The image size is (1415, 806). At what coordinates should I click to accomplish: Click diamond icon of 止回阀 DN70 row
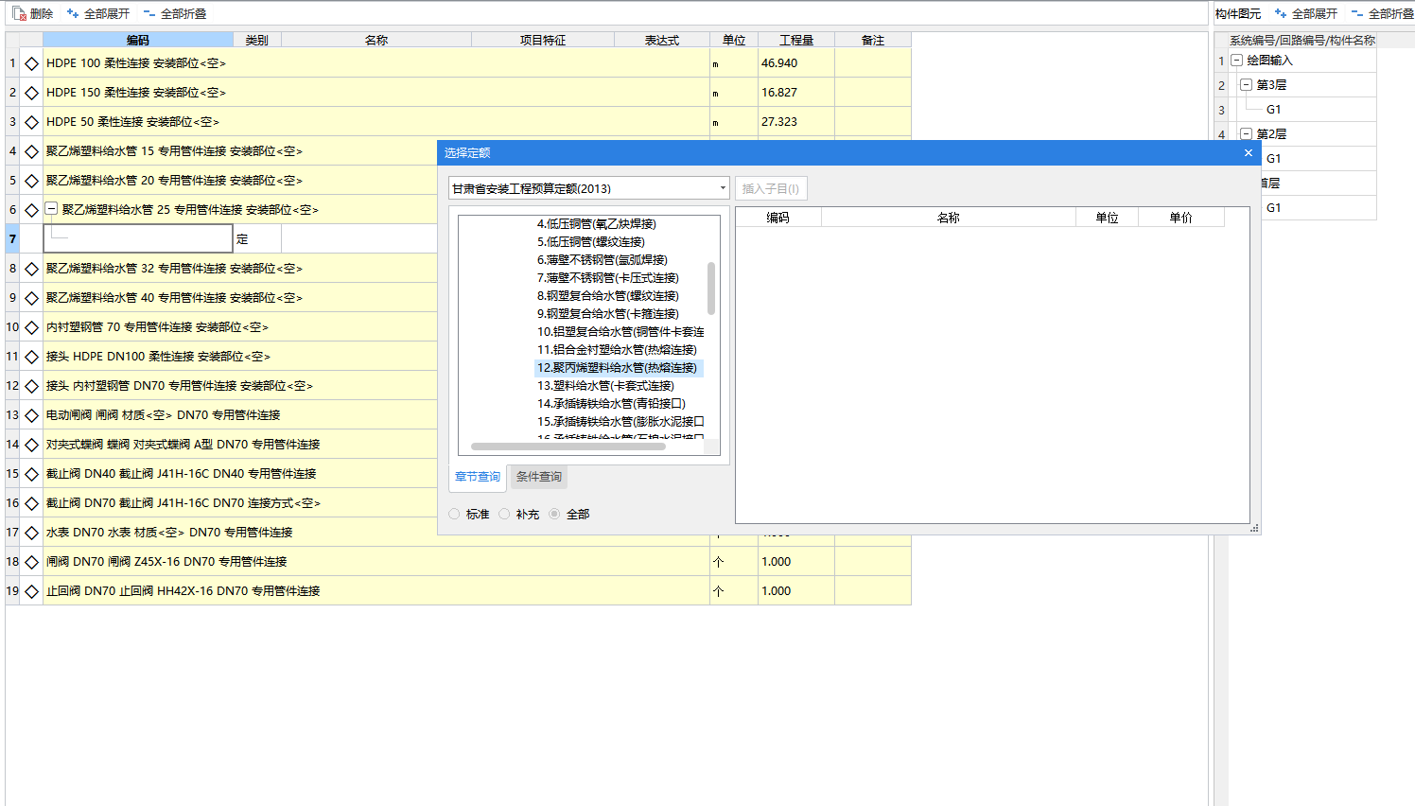pos(31,591)
